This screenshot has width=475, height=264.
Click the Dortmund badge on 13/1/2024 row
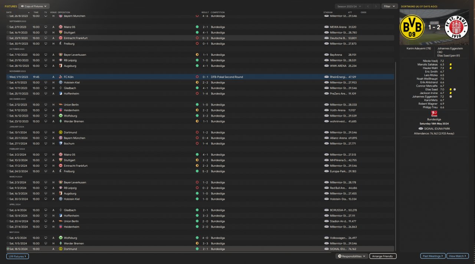click(60, 132)
